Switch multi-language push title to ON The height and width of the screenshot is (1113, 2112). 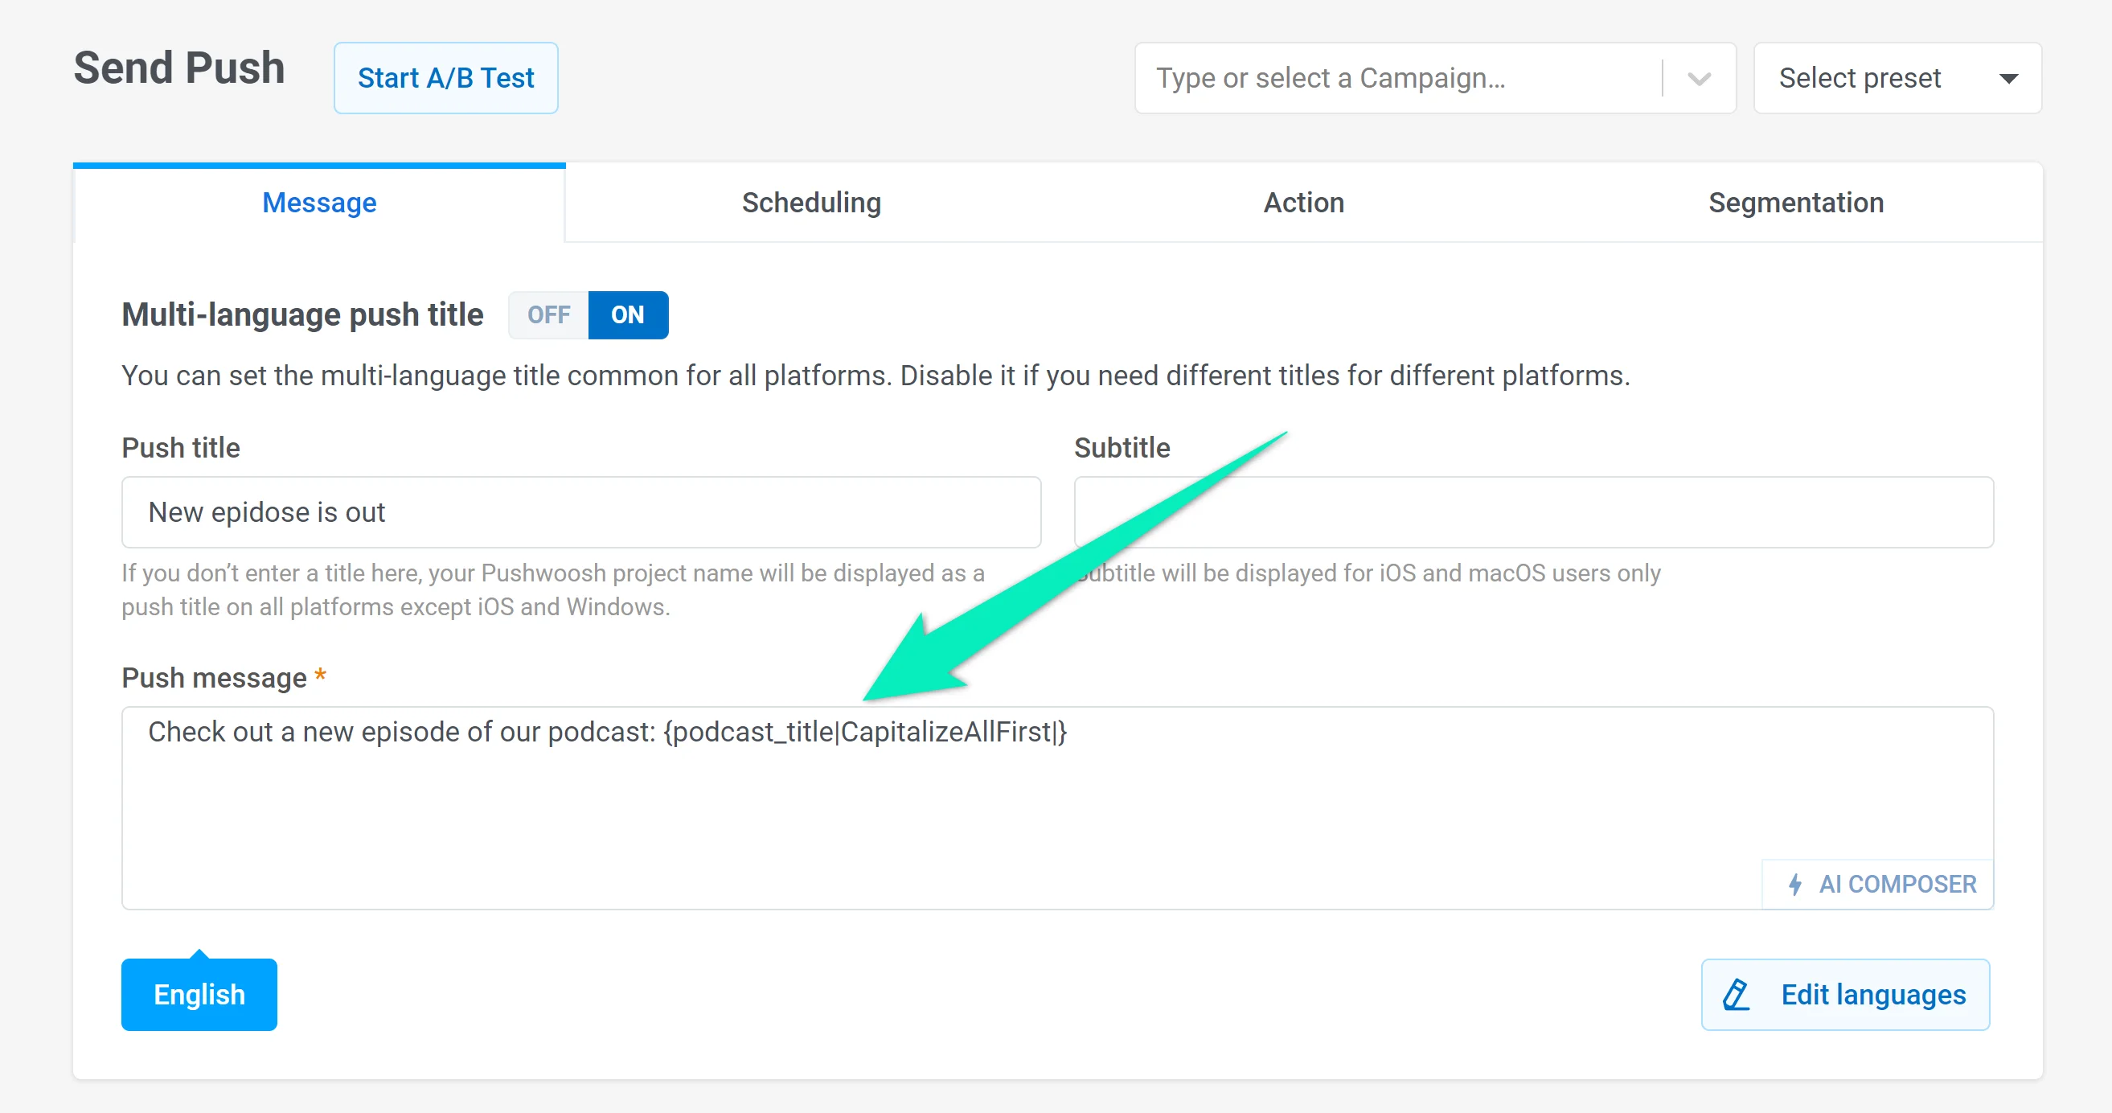(627, 315)
